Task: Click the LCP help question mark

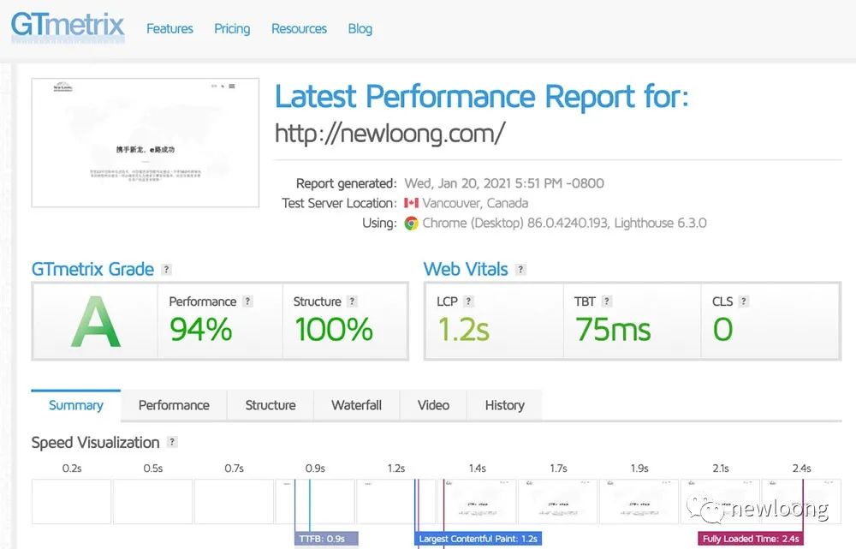Action: pos(468,301)
